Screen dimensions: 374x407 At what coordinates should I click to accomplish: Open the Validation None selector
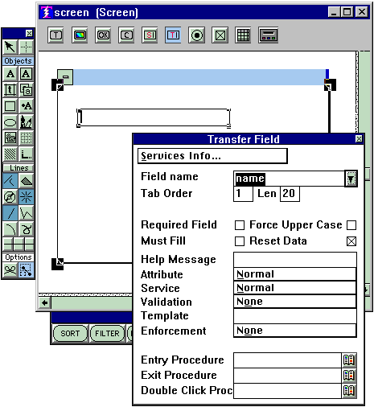[x=295, y=302]
